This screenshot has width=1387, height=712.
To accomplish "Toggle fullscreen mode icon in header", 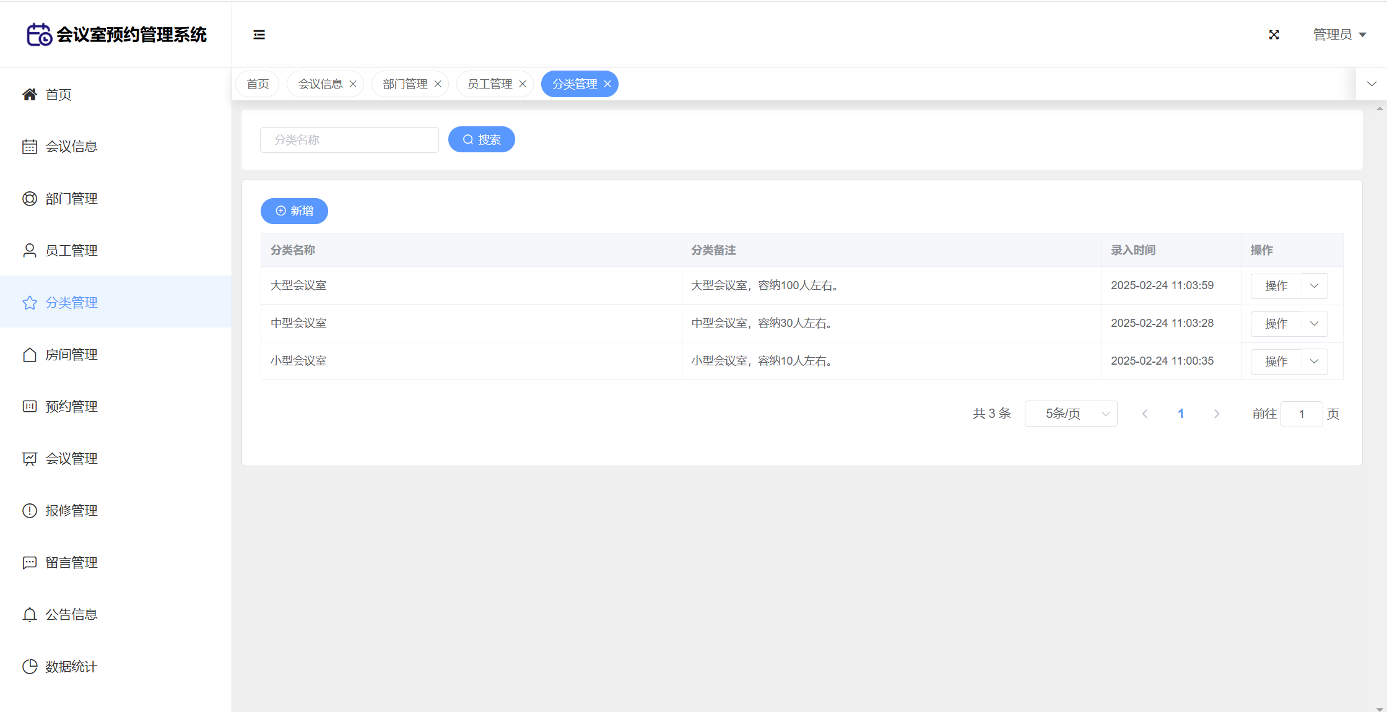I will (x=1274, y=35).
